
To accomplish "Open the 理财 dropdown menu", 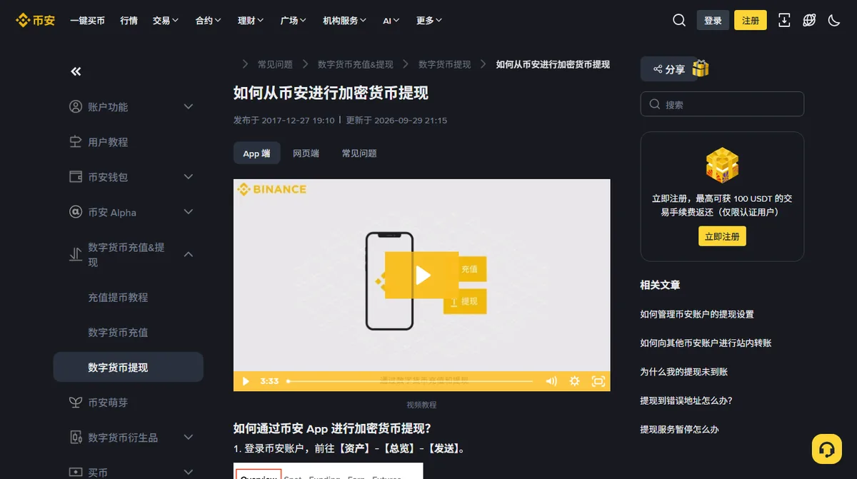I will point(251,21).
